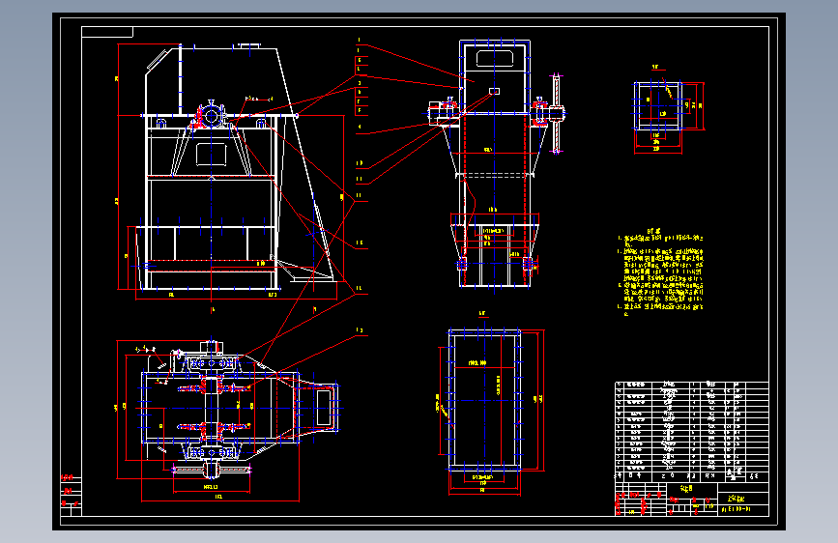Click the parts list table above title block
The image size is (838, 543).
pyautogui.click(x=691, y=431)
